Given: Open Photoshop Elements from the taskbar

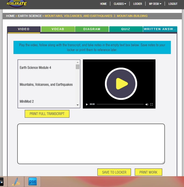Looking at the screenshot, I should click(x=33, y=182).
